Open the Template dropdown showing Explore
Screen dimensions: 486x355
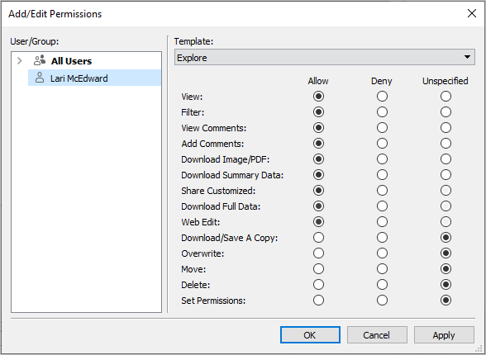(x=325, y=57)
